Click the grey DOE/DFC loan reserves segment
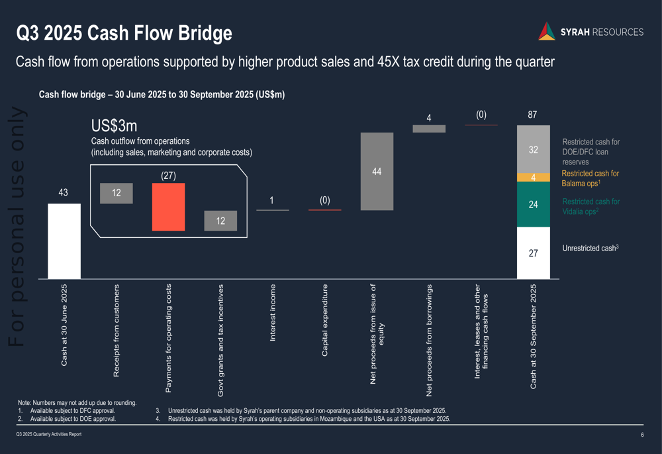This screenshot has height=454, width=662. [533, 149]
